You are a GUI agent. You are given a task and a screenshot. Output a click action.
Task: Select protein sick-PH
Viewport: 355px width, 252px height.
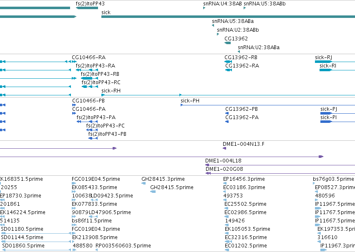pos(190,101)
